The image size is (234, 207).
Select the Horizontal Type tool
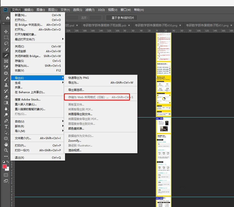[x=6, y=127]
